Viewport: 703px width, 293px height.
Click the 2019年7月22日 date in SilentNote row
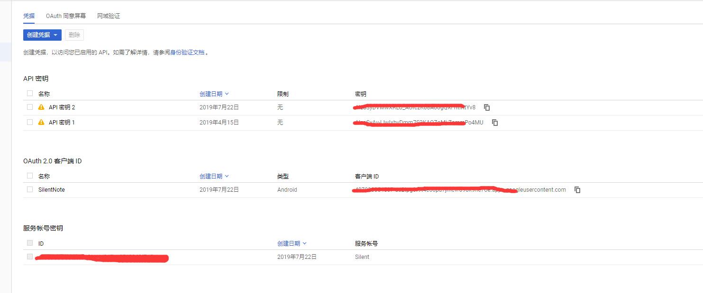click(x=219, y=190)
